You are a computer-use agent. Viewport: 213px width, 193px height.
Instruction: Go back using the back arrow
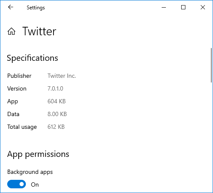pyautogui.click(x=11, y=7)
